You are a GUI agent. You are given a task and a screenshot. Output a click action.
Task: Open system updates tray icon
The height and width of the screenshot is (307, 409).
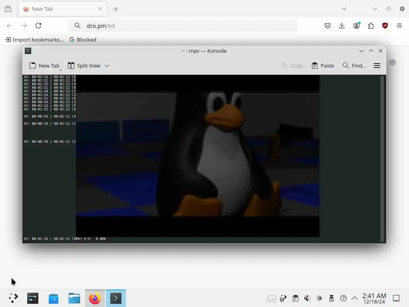pos(343,298)
